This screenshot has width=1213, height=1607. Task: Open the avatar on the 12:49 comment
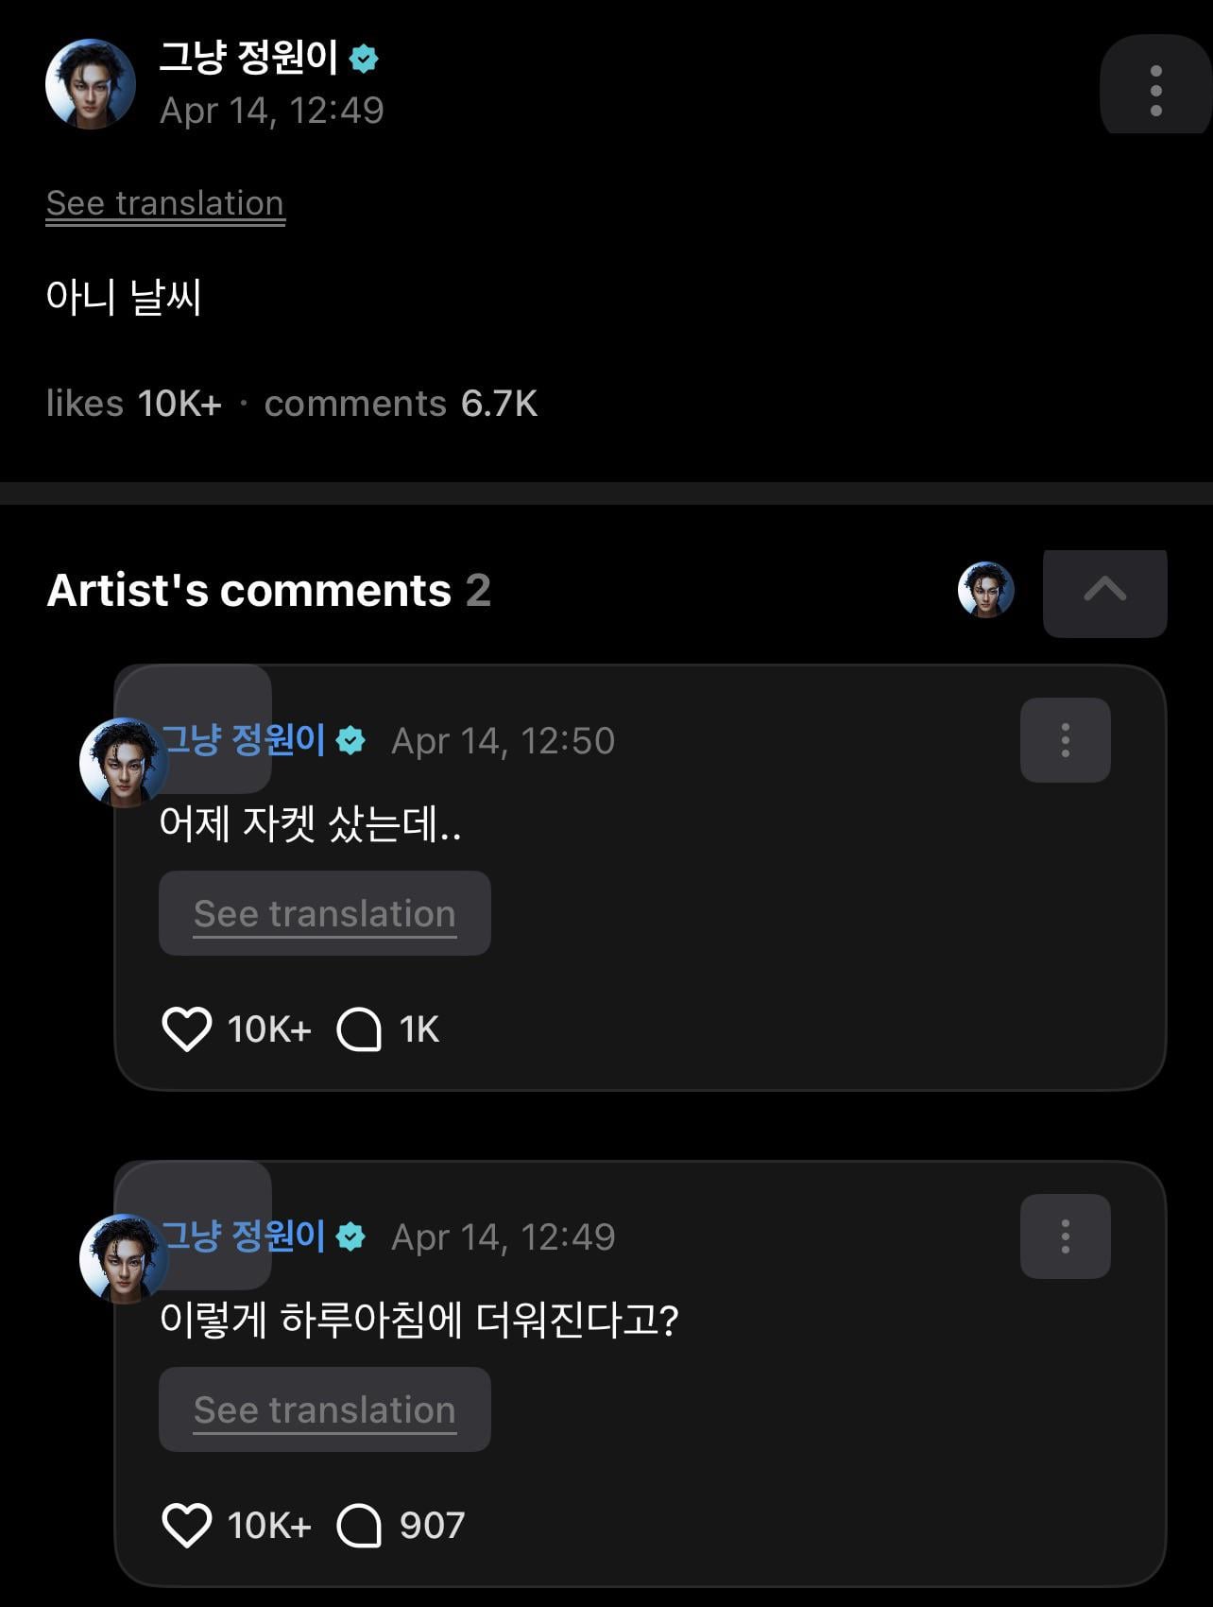123,1258
